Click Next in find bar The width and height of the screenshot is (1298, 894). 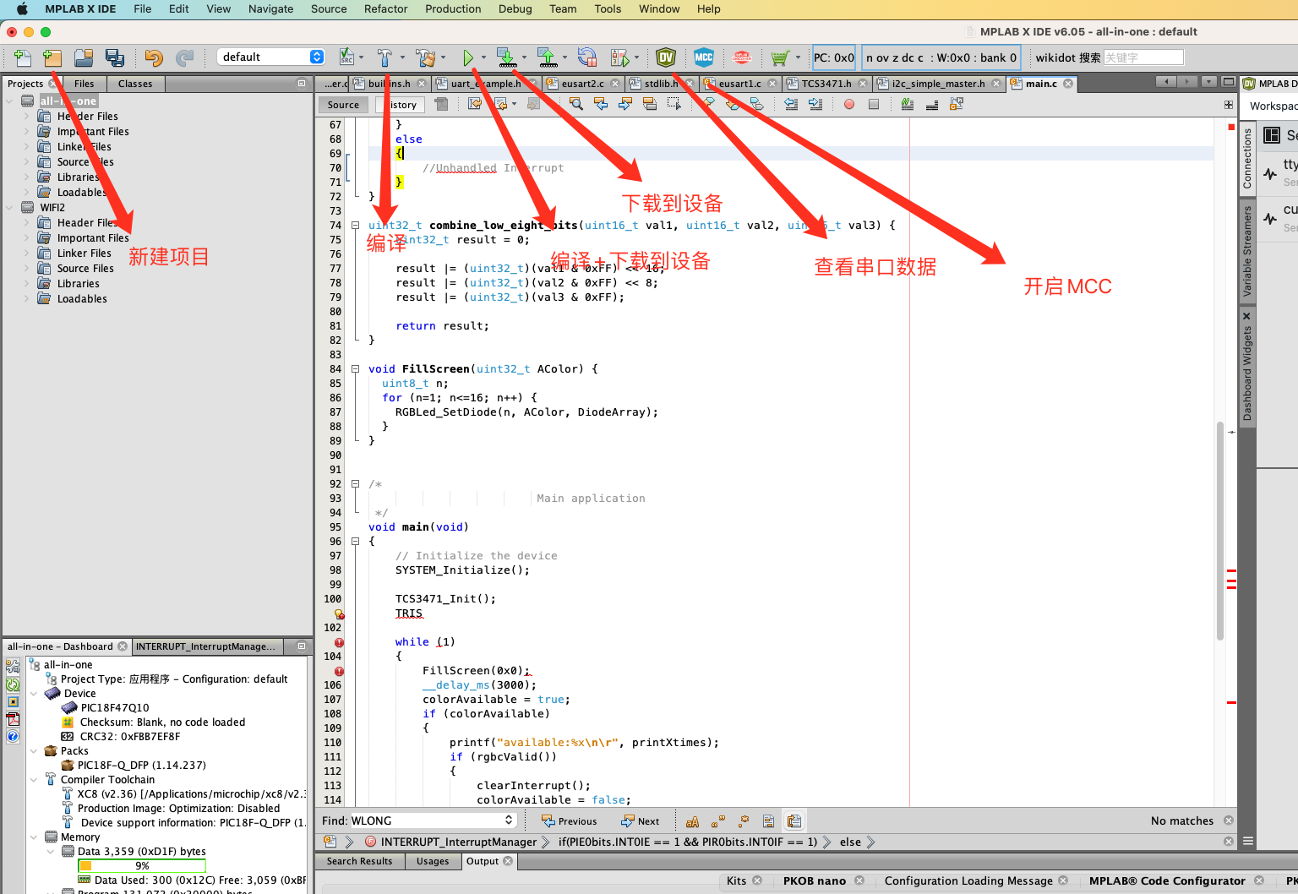click(641, 821)
